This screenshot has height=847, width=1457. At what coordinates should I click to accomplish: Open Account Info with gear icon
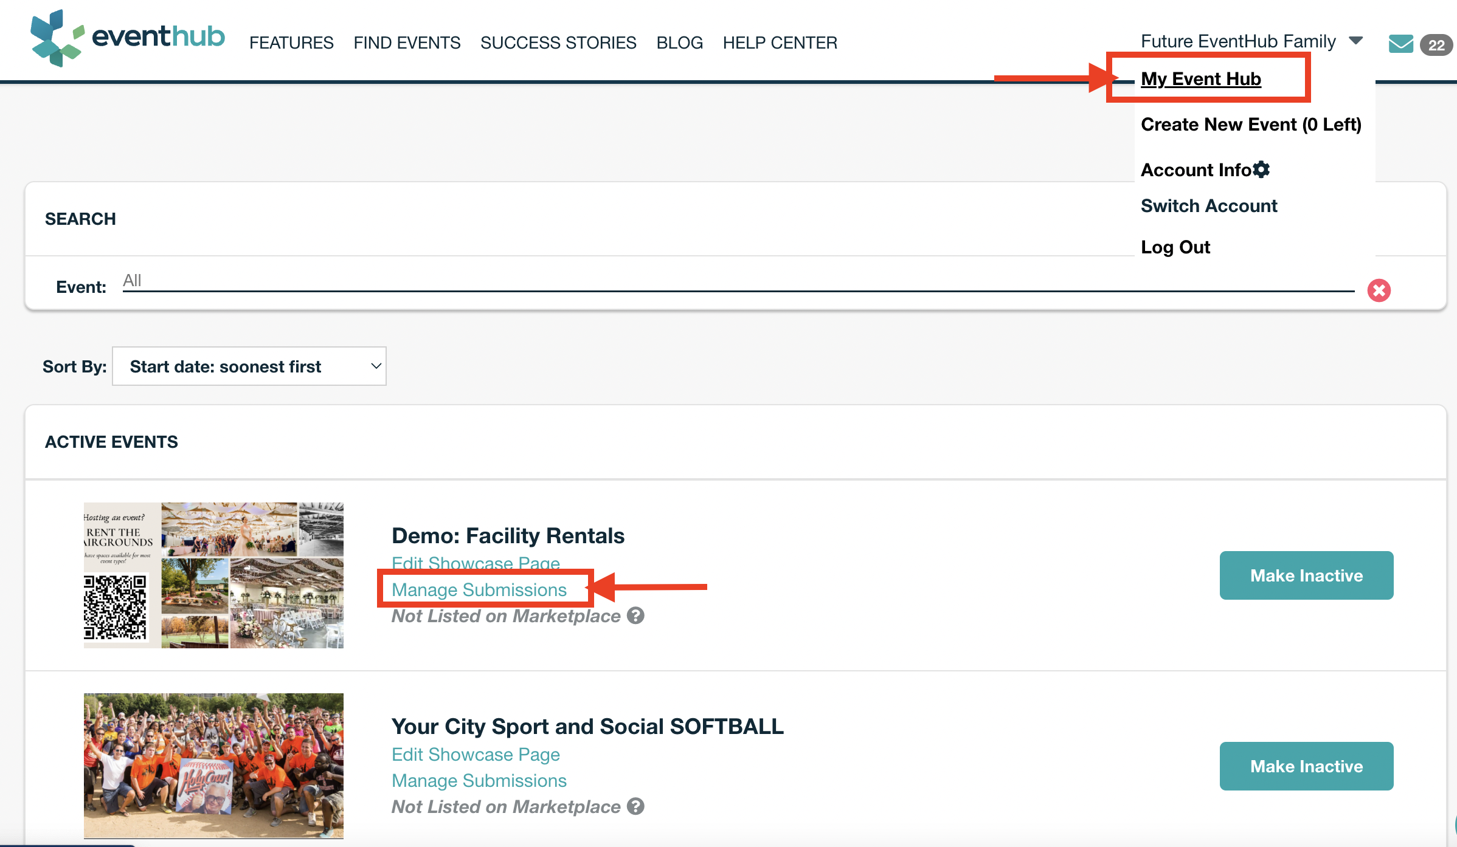[x=1205, y=170]
